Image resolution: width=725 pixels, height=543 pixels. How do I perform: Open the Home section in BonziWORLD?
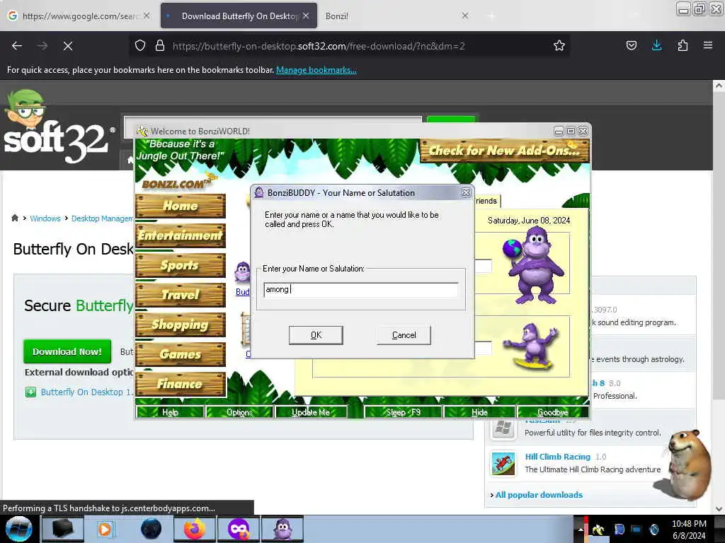point(181,206)
